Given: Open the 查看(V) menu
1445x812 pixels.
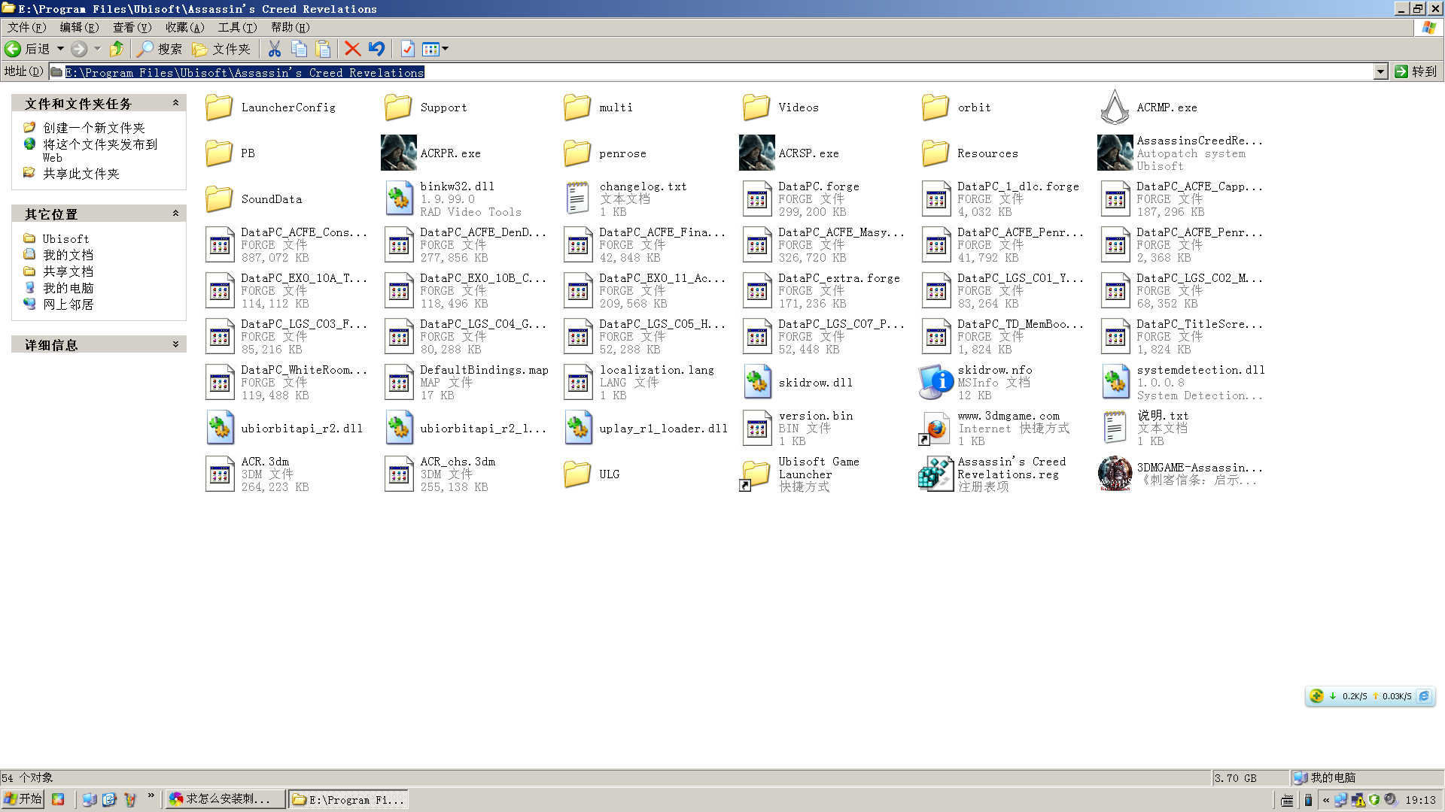Looking at the screenshot, I should click(x=132, y=27).
